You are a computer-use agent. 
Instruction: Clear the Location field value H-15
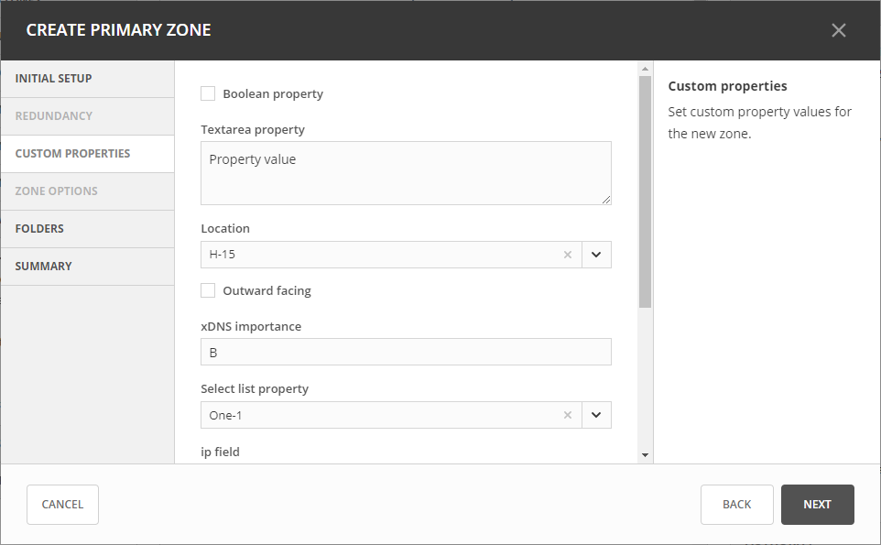tap(567, 255)
